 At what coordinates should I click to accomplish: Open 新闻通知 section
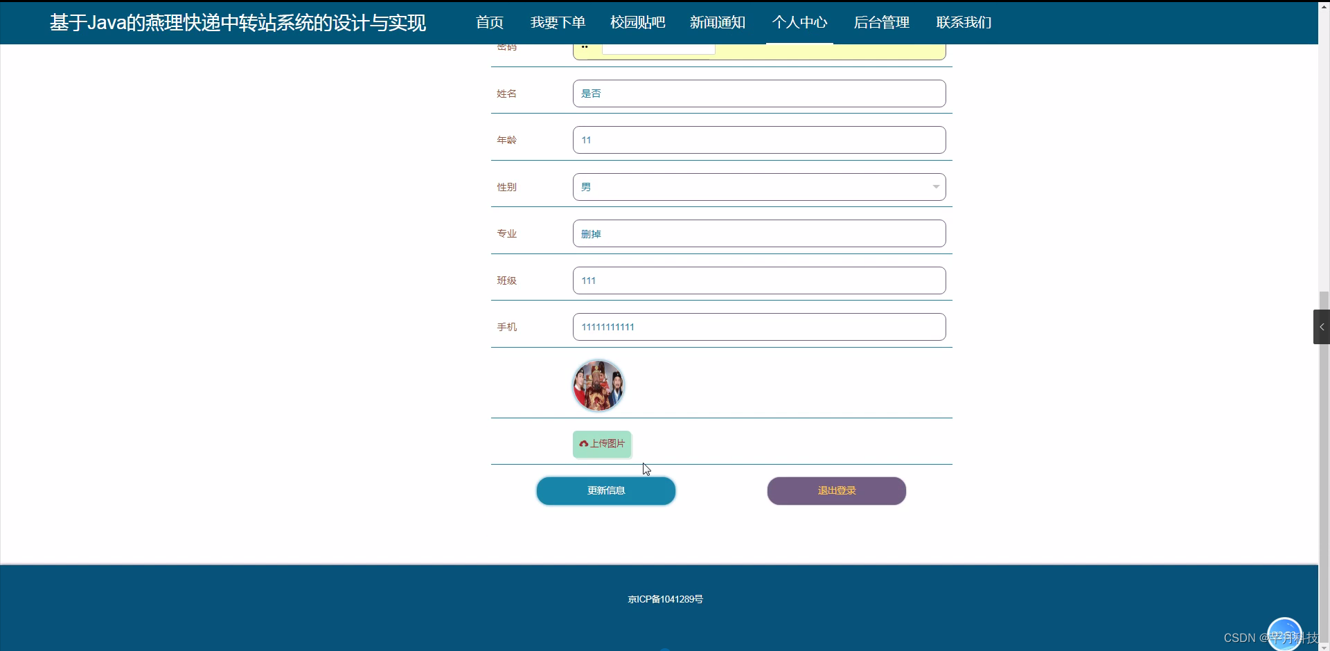point(717,22)
